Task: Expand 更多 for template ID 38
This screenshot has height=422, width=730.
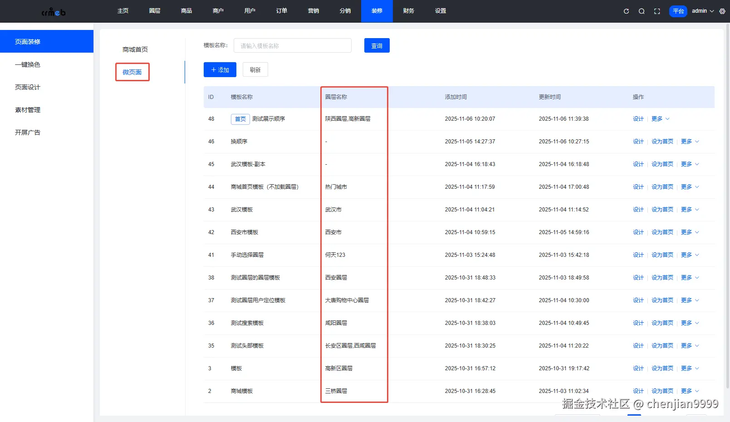Action: (x=690, y=278)
